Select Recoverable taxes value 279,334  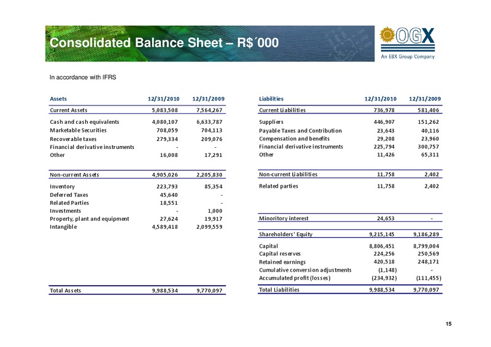pos(167,139)
